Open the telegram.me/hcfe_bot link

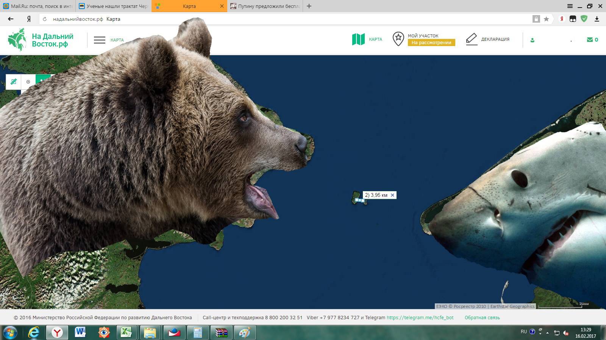420,318
